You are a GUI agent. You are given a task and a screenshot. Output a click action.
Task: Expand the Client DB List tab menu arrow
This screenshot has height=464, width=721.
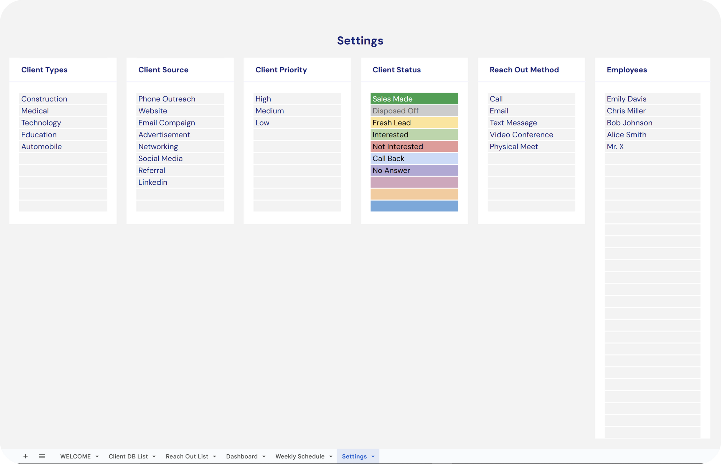[x=154, y=457]
